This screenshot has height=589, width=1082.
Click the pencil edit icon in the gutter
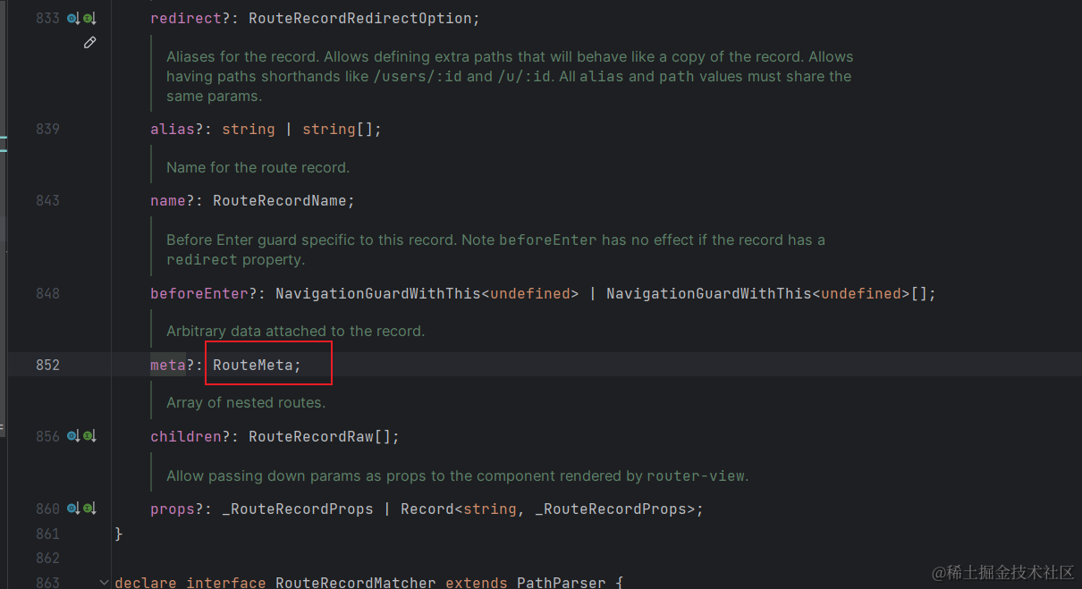click(89, 42)
